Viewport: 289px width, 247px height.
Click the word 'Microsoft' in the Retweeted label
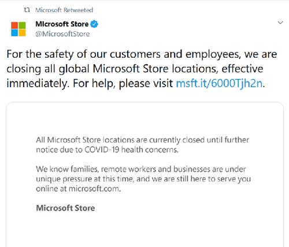click(49, 10)
